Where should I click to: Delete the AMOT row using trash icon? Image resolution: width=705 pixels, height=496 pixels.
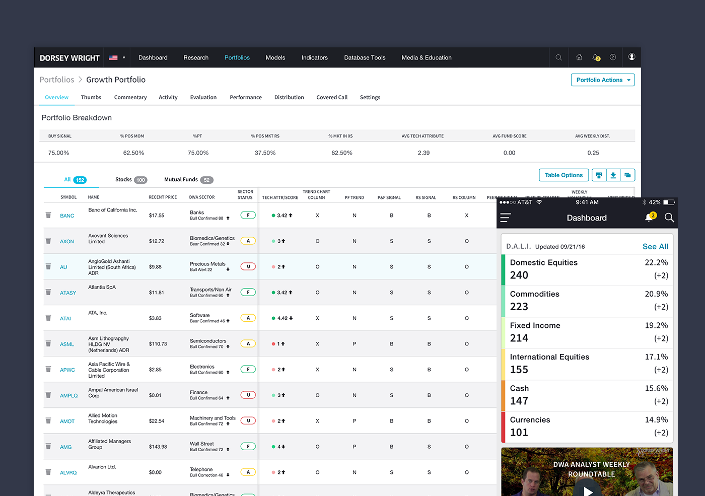coord(48,420)
